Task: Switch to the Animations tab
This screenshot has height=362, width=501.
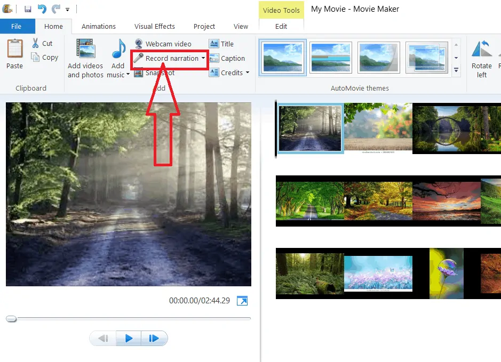Action: [98, 27]
